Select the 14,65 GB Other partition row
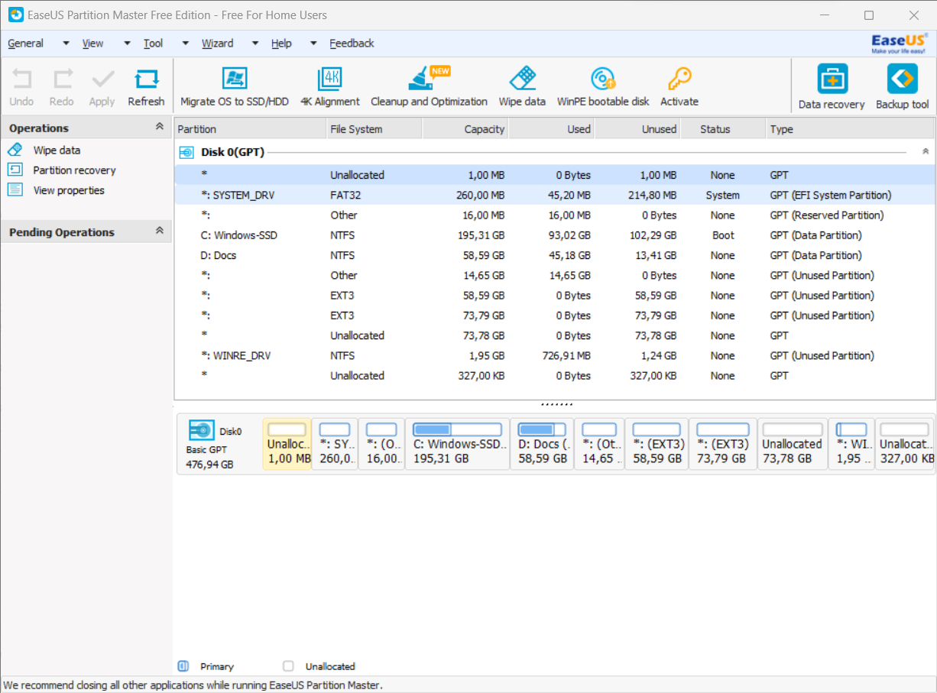This screenshot has width=937, height=693. tap(555, 275)
